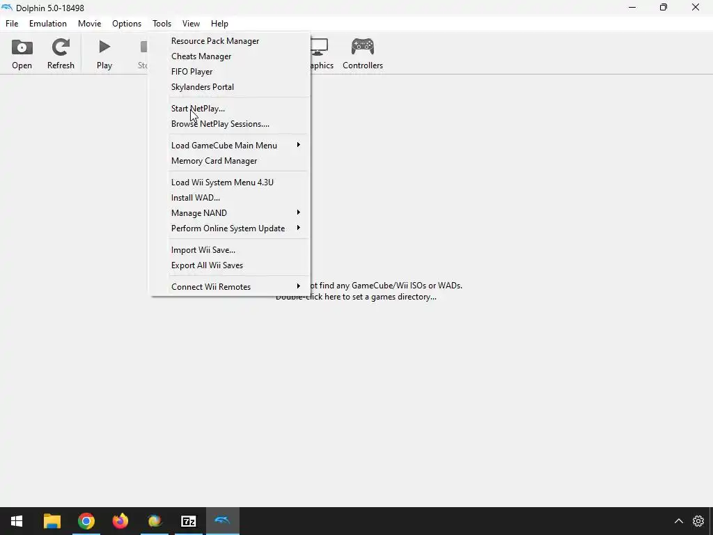The image size is (713, 535).
Task: Launch Google Chrome from taskbar
Action: tap(86, 521)
